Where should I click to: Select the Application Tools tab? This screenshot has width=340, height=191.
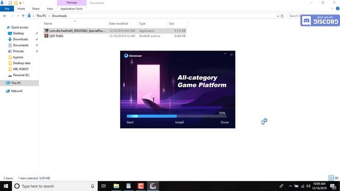(72, 8)
